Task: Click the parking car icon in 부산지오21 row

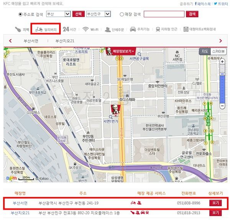Action: point(143,212)
